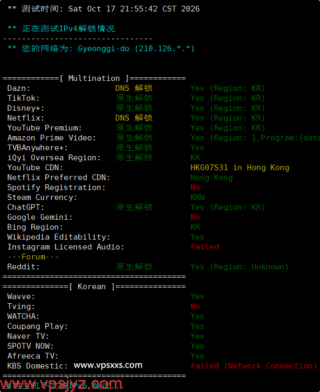This screenshot has width=320, height=392.
Task: Click the Steam Currency value 'KRW'
Action: coord(197,197)
